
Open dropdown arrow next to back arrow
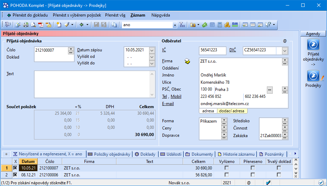pos(87,25)
